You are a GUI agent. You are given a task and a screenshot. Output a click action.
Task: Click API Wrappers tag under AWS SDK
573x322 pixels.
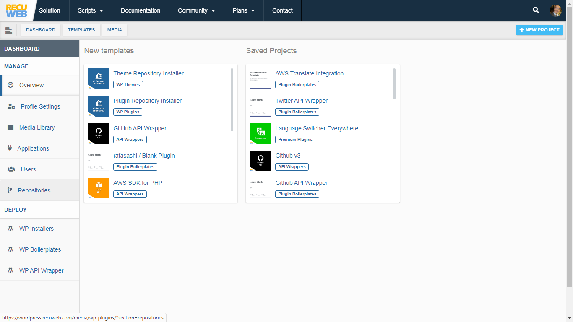click(x=130, y=194)
